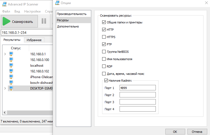Viewport: 210px width, 135px height.
Task: Click the pause scan icon
Action: [x=44, y=21]
